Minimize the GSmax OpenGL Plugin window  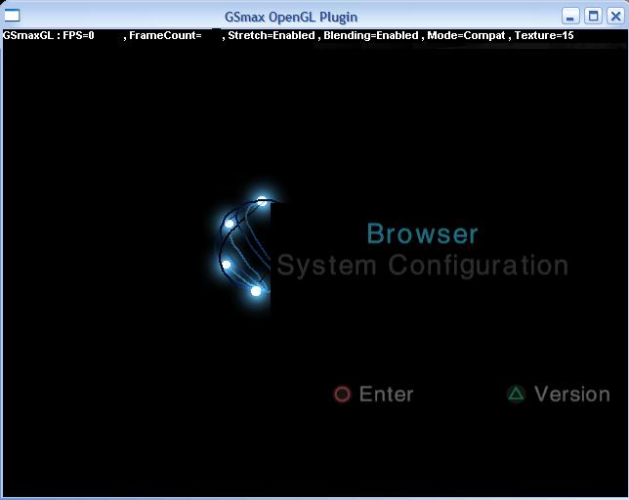(570, 17)
